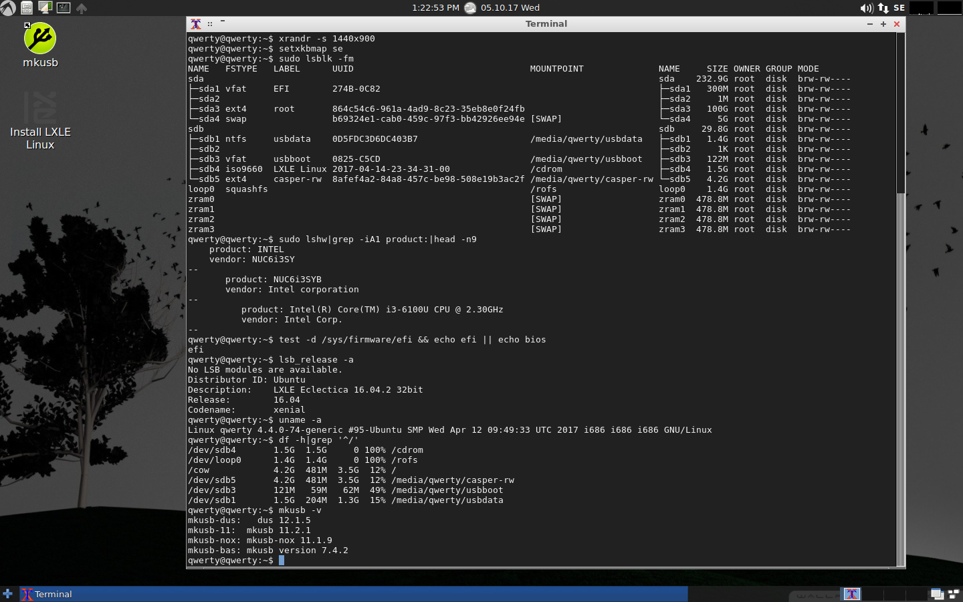Viewport: 963px width, 602px height.
Task: Click the Terminal thumbnail in workspace pager
Action: click(851, 594)
